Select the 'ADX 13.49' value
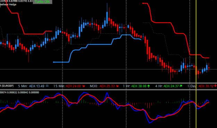 pyautogui.click(x=37, y=86)
